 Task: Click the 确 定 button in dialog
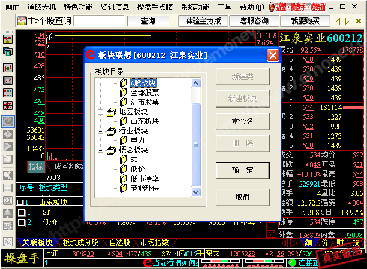pyautogui.click(x=242, y=170)
